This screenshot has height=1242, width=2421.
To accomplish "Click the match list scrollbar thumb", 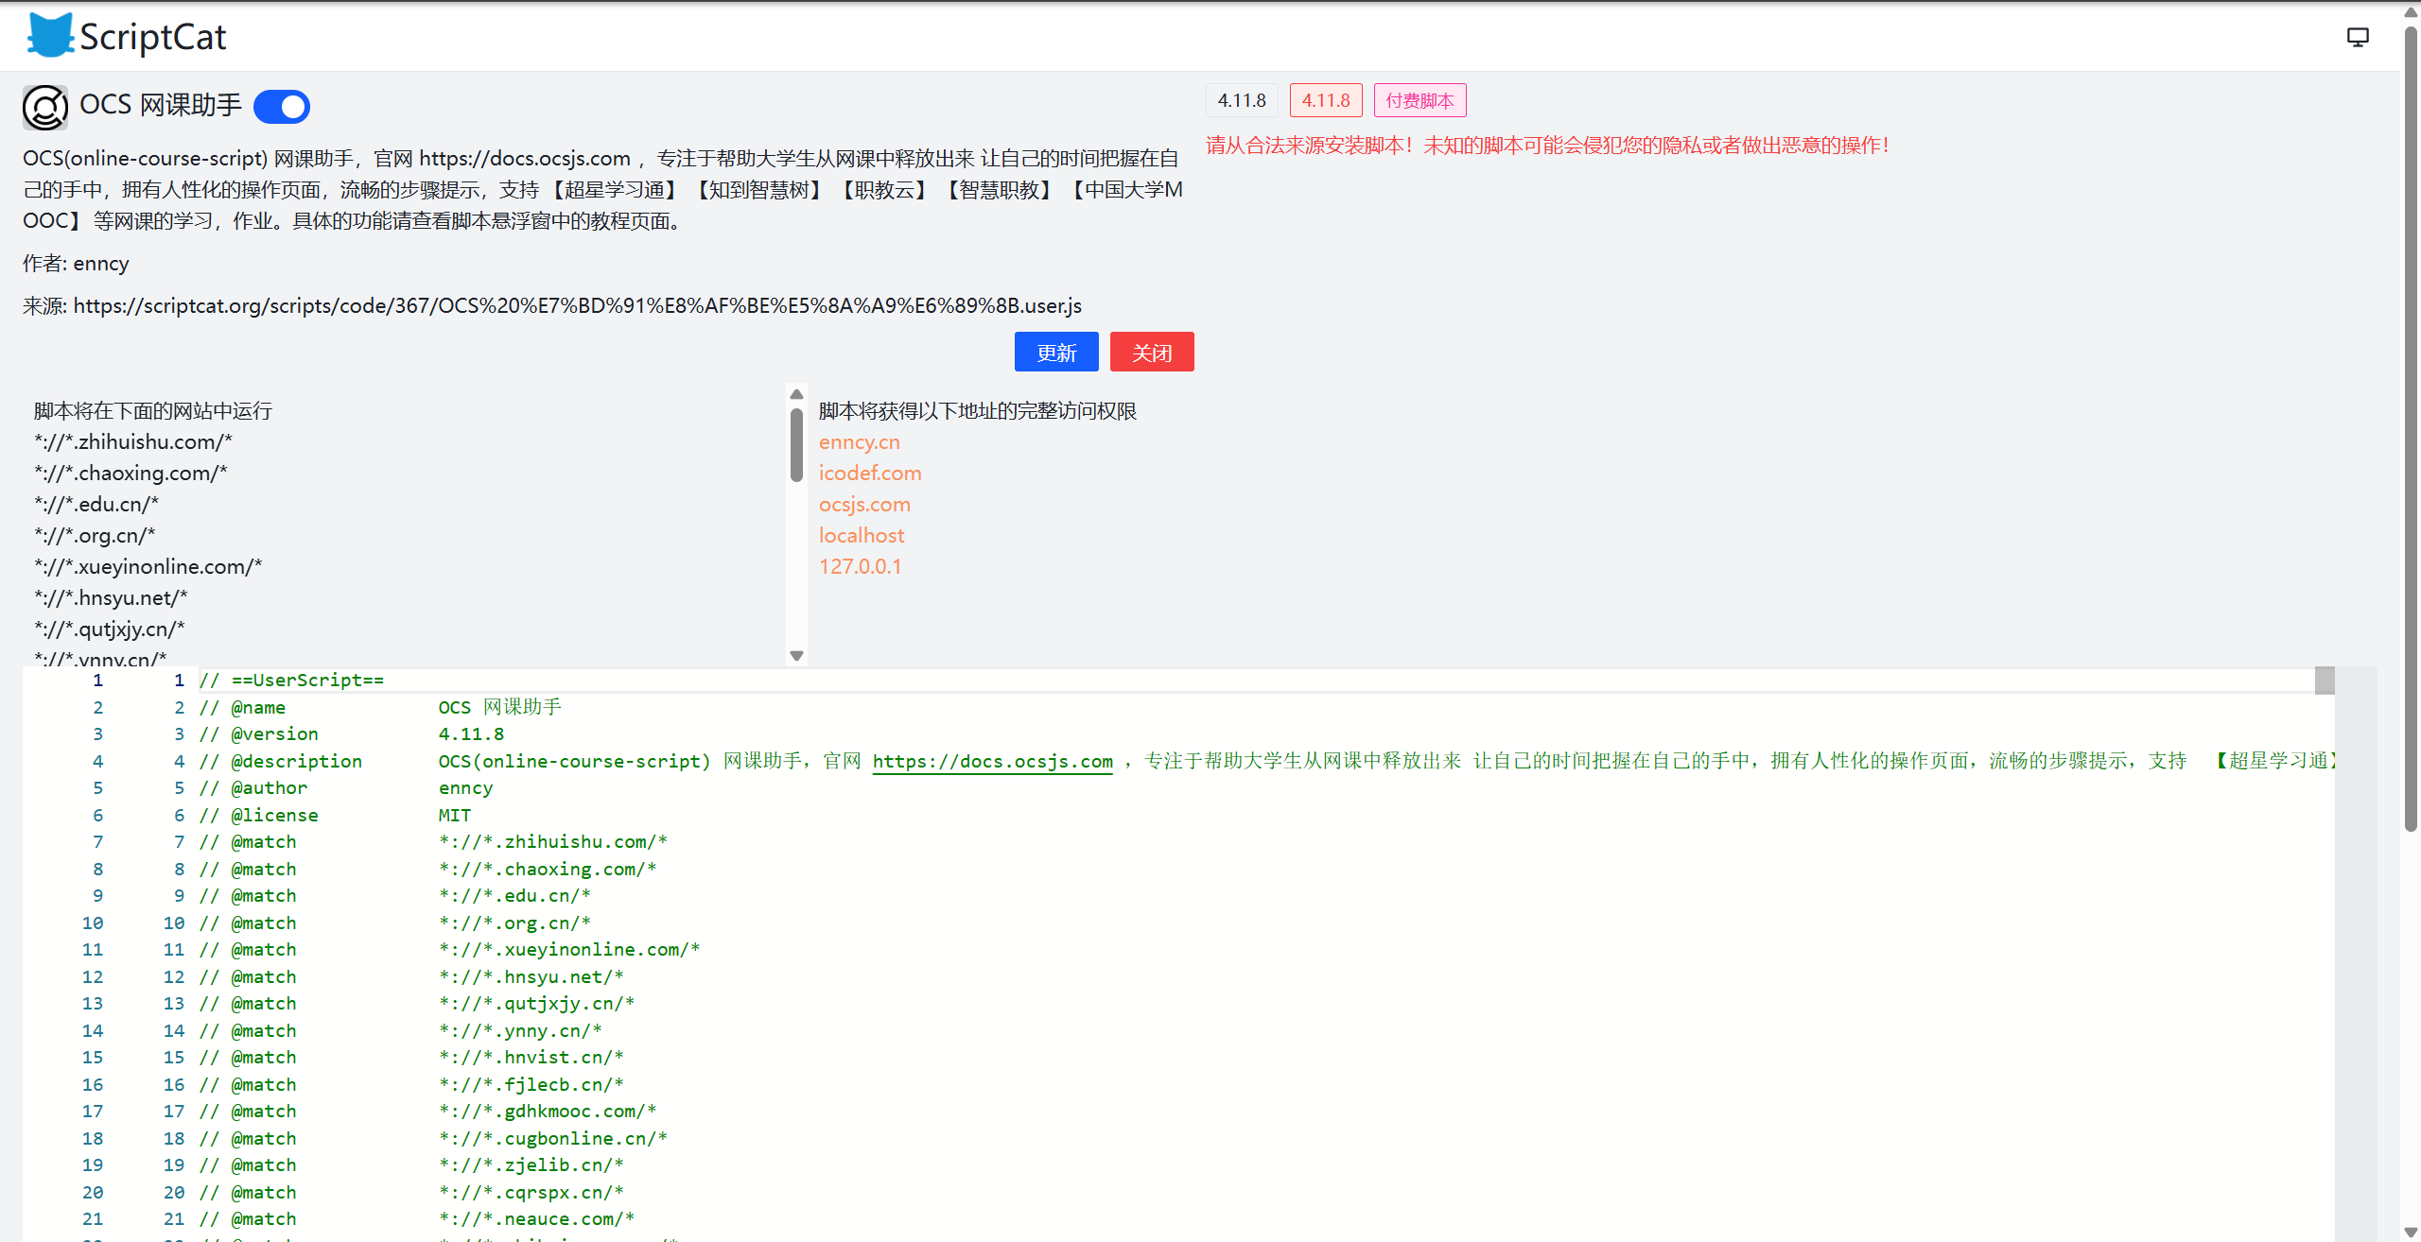I will 796,444.
